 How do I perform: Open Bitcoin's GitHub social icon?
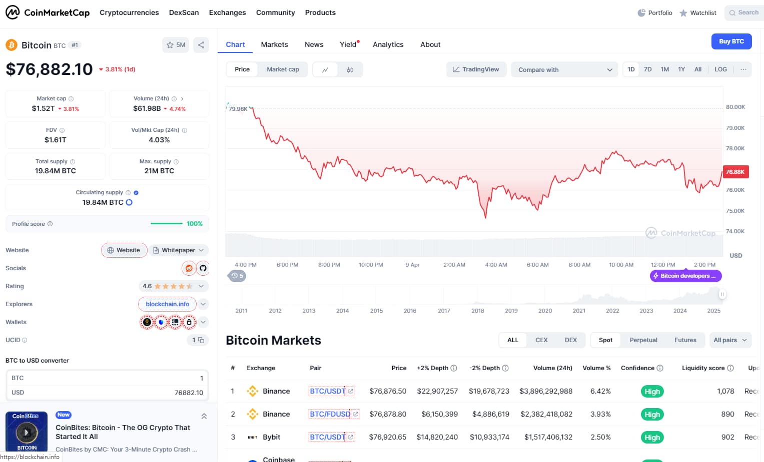pyautogui.click(x=203, y=268)
